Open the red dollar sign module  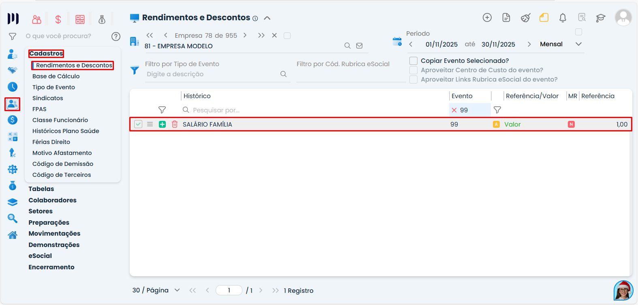click(x=58, y=19)
